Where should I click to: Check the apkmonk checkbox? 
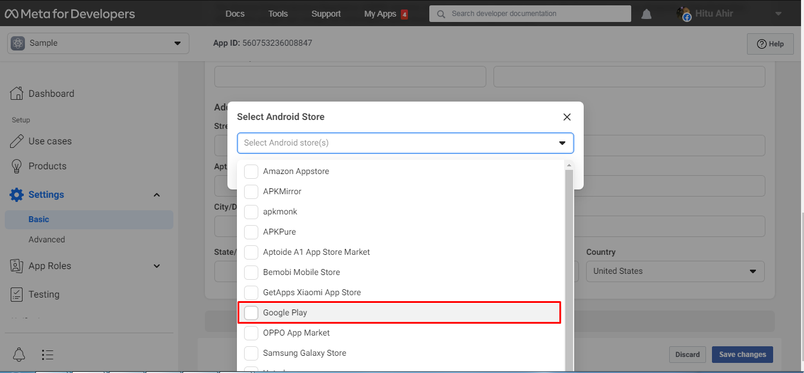click(252, 212)
